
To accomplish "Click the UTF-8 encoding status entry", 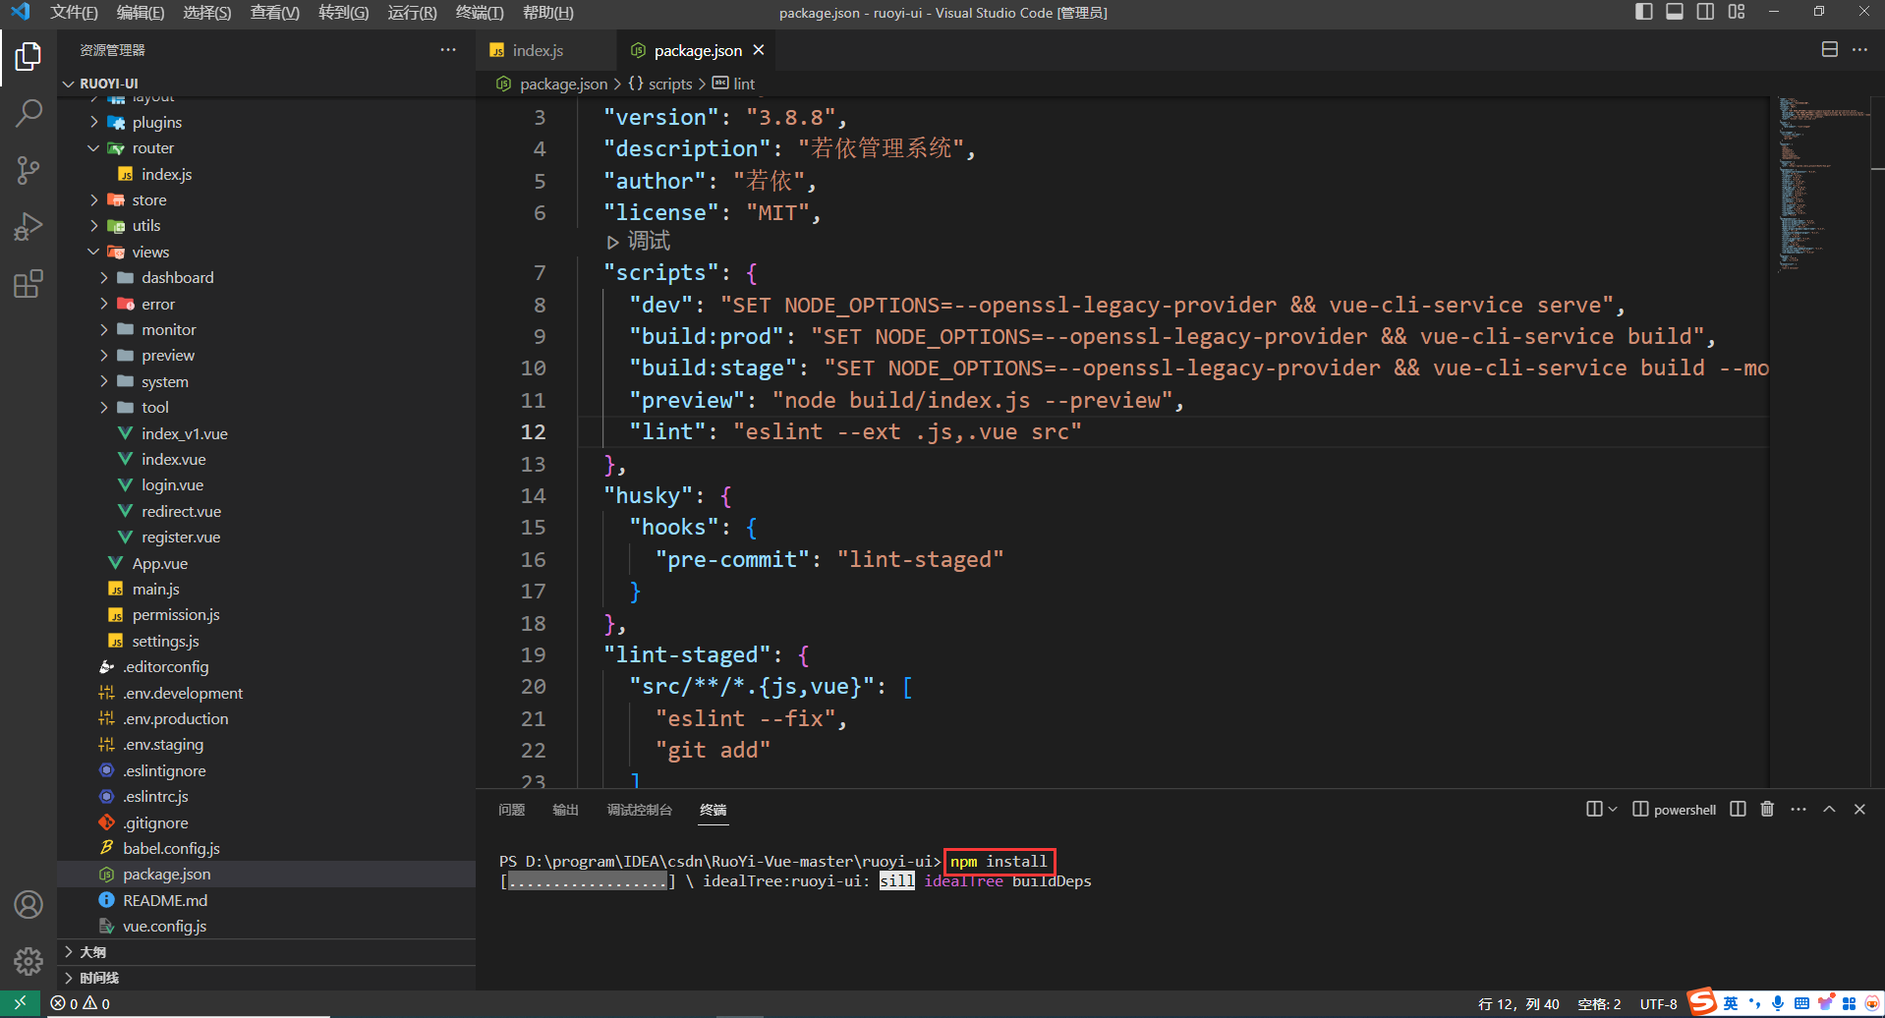I will [x=1658, y=1004].
